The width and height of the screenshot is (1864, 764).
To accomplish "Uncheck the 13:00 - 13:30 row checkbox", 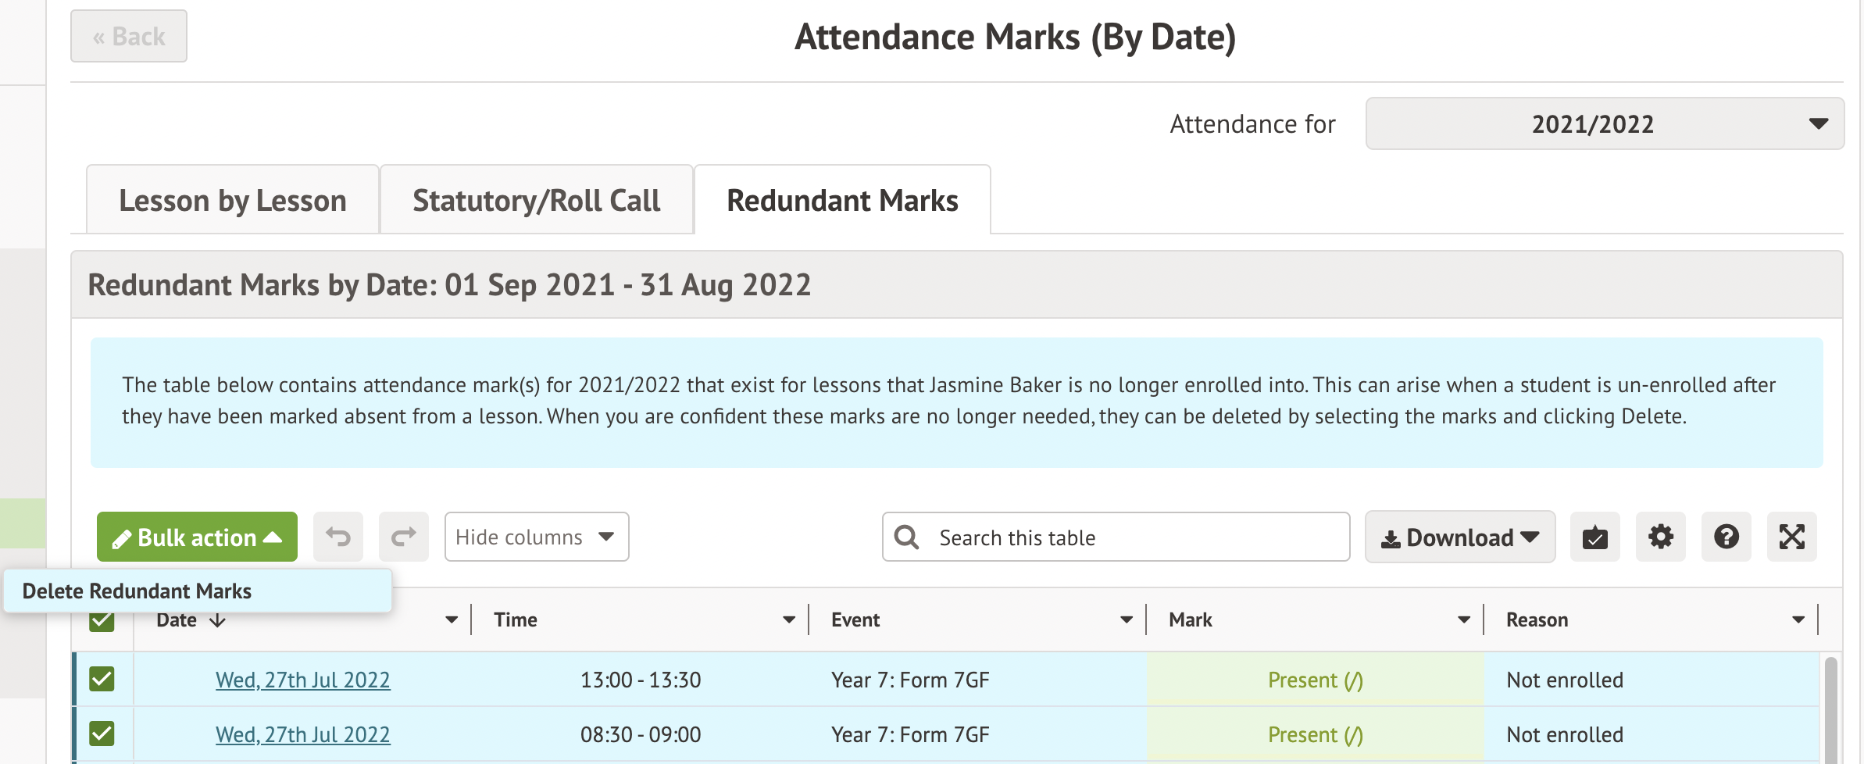I will pyautogui.click(x=102, y=679).
